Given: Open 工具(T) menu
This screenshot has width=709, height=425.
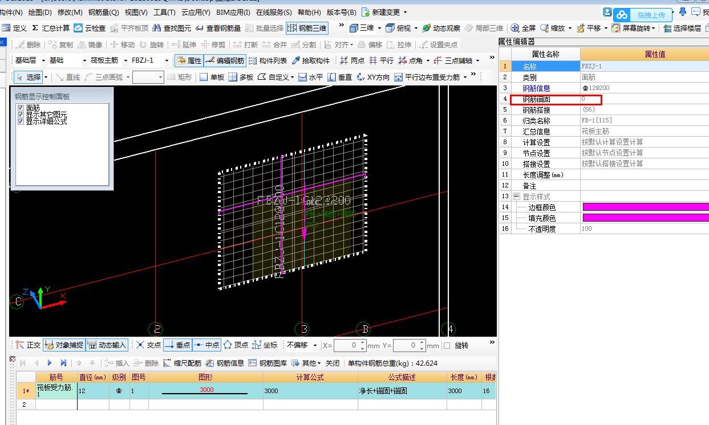Looking at the screenshot, I should (x=164, y=12).
